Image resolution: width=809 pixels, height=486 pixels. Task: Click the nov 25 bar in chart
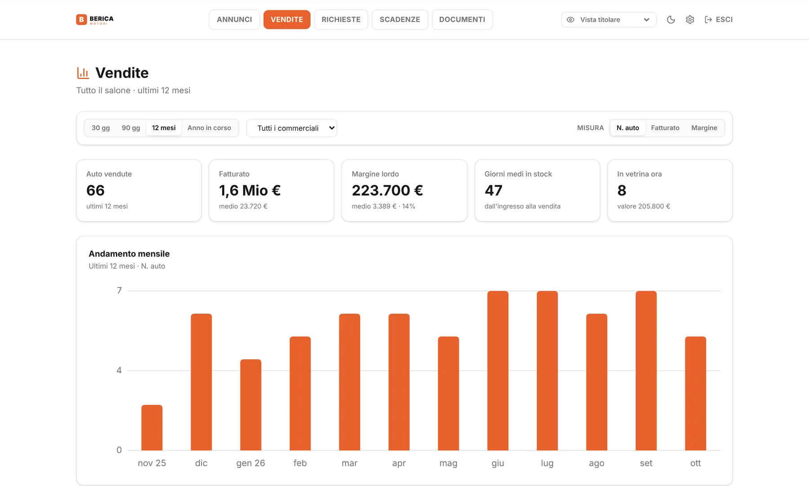(x=152, y=428)
